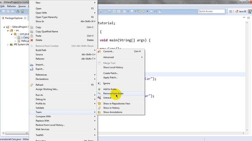Collapse the src folder node
The image size is (252, 141).
coord(8,31)
